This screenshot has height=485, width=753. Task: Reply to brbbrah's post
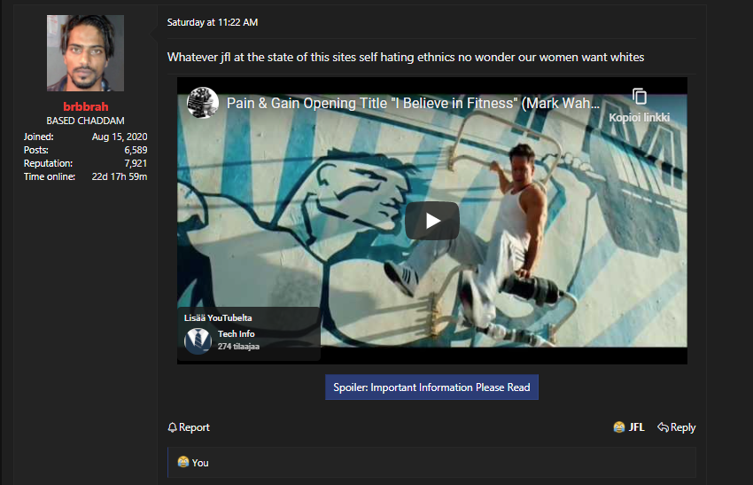[x=676, y=426]
